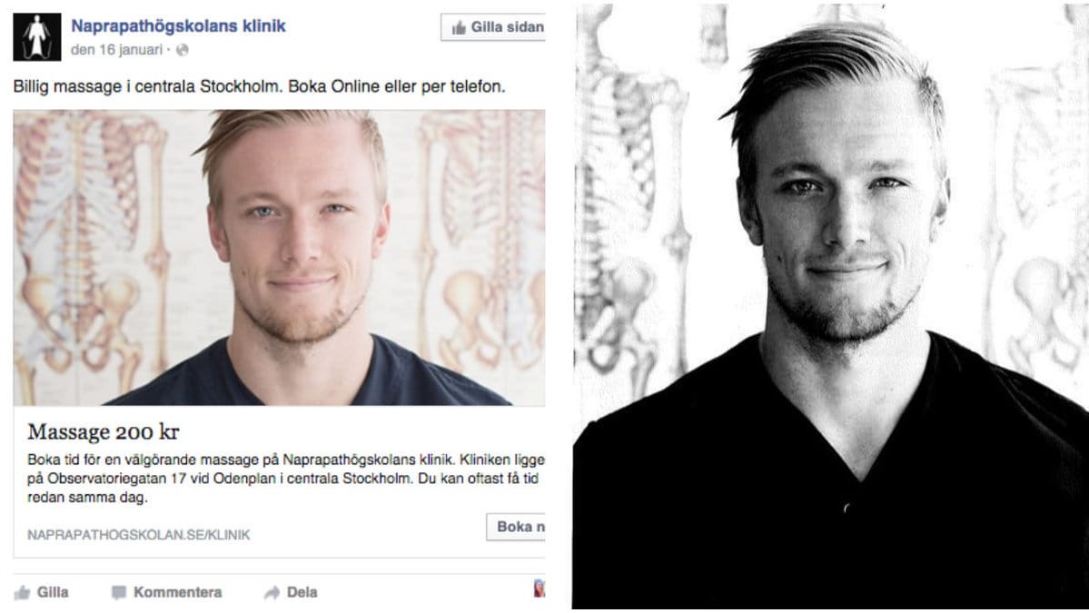Screen dimensions: 1089x613
Task: Click the ad description about Observatoriegatan 17
Action: [285, 479]
